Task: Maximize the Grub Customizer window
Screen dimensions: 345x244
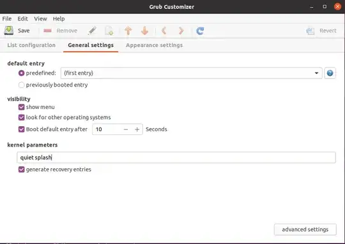Action: click(x=325, y=6)
